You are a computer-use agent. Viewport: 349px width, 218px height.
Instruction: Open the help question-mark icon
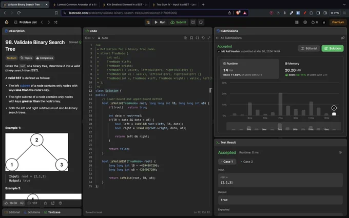(x=61, y=203)
